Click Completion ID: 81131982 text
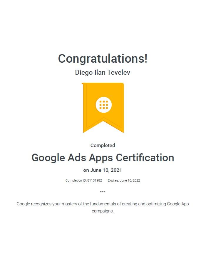Image resolution: width=206 pixels, height=266 pixels. (x=84, y=180)
